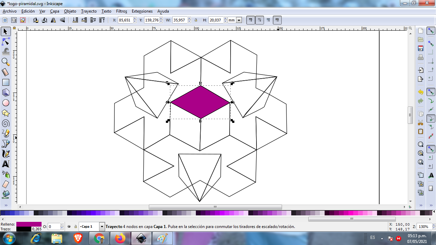Open Firefox from the taskbar
Screen dimensions: 436x245
click(x=120, y=239)
